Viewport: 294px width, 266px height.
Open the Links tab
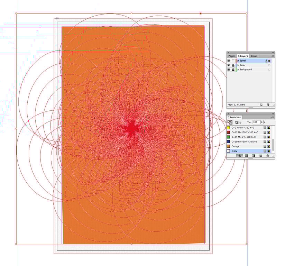click(254, 56)
